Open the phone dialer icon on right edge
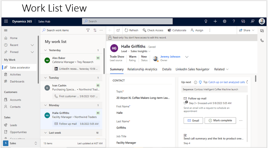This screenshot has width=268, height=148. click(262, 41)
